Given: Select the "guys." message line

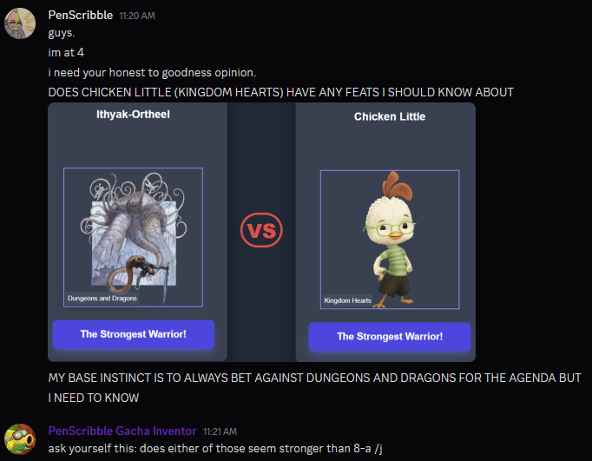Looking at the screenshot, I should pyautogui.click(x=62, y=33).
